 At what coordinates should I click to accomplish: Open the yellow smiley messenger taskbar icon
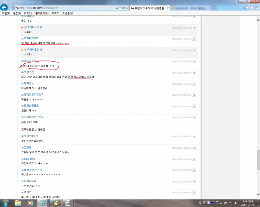(x=55, y=203)
